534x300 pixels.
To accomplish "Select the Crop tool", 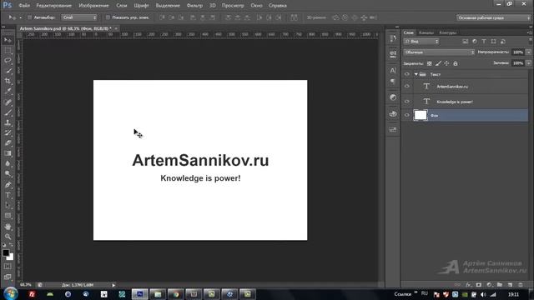I will point(8,82).
